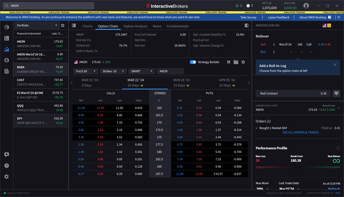Click the search magnifier icon
344x197 pixels.
coord(6,6)
